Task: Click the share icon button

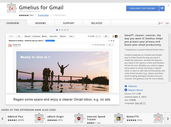Action: tap(162, 8)
